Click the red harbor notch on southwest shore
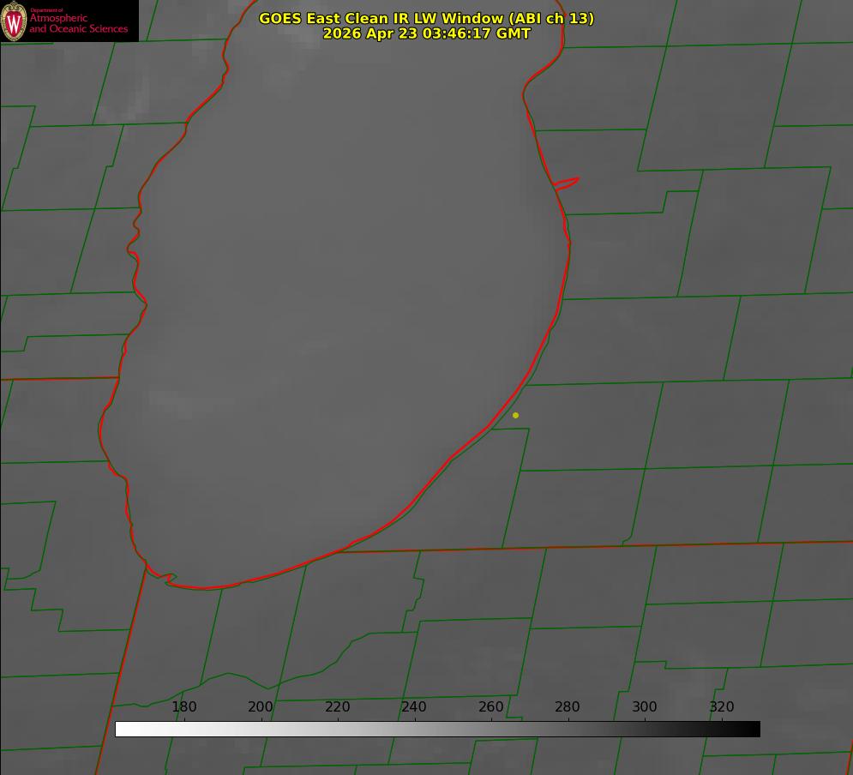853x775 pixels. click(167, 578)
